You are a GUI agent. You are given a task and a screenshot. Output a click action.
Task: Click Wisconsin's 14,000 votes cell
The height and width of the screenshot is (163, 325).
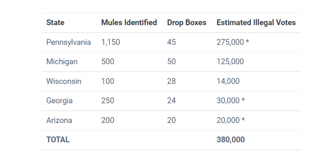pos(228,81)
